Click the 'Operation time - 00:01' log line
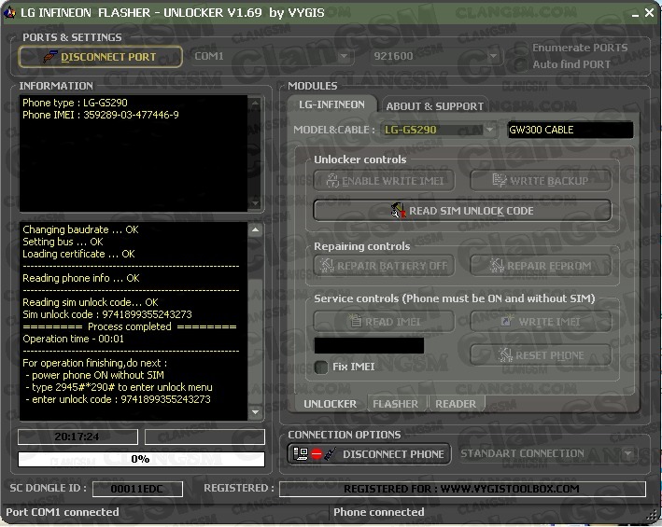Image resolution: width=662 pixels, height=527 pixels. coord(73,339)
